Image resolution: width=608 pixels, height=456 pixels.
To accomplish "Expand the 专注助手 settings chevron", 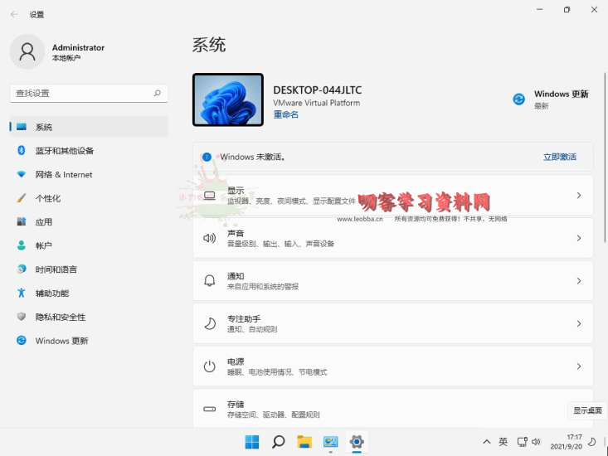I will pyautogui.click(x=578, y=323).
